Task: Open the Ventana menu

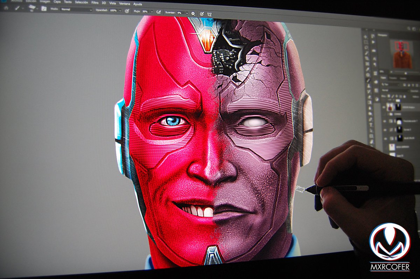Action: coord(124,4)
